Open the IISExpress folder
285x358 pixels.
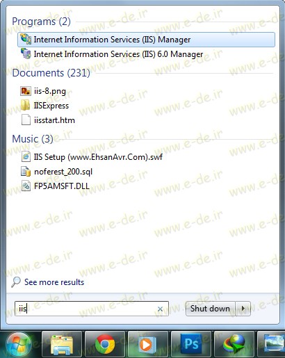(51, 106)
